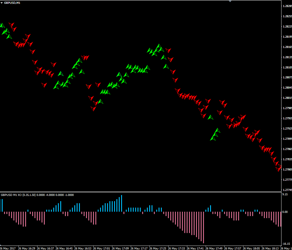This screenshot has height=250, width=292.
Task: Click the 1.27805 price scale label
Action: 287,170
